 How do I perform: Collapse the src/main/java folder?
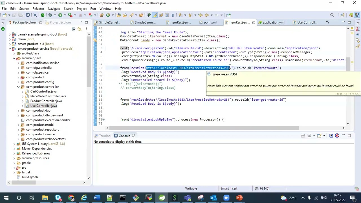[x=14, y=58]
